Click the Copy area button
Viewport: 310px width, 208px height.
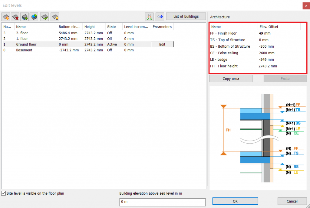coord(231,79)
